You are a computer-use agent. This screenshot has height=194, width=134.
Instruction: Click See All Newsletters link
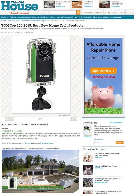pos(117,123)
